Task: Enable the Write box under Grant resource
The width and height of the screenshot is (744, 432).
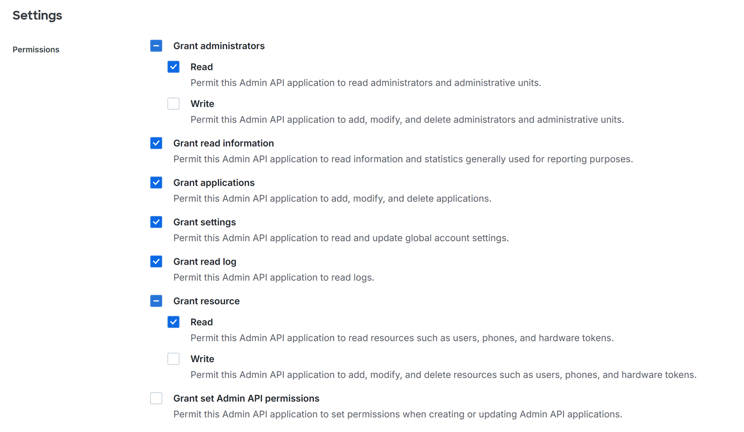Action: tap(174, 359)
